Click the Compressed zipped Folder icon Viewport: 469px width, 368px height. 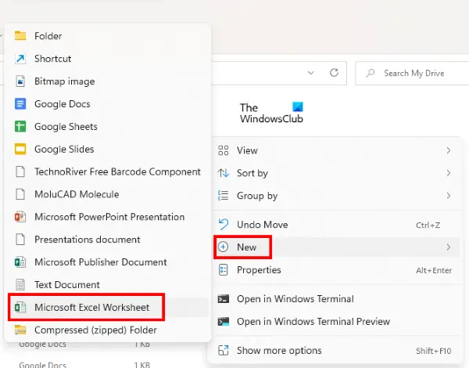20,330
